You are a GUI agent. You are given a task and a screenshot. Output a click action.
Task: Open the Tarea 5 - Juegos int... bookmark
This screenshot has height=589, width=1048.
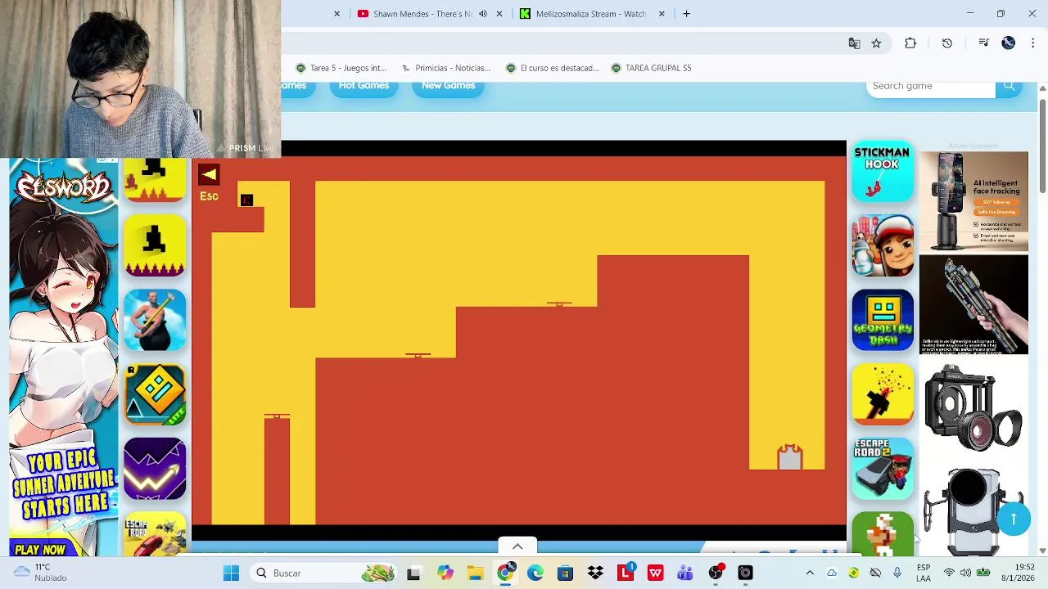pos(341,68)
